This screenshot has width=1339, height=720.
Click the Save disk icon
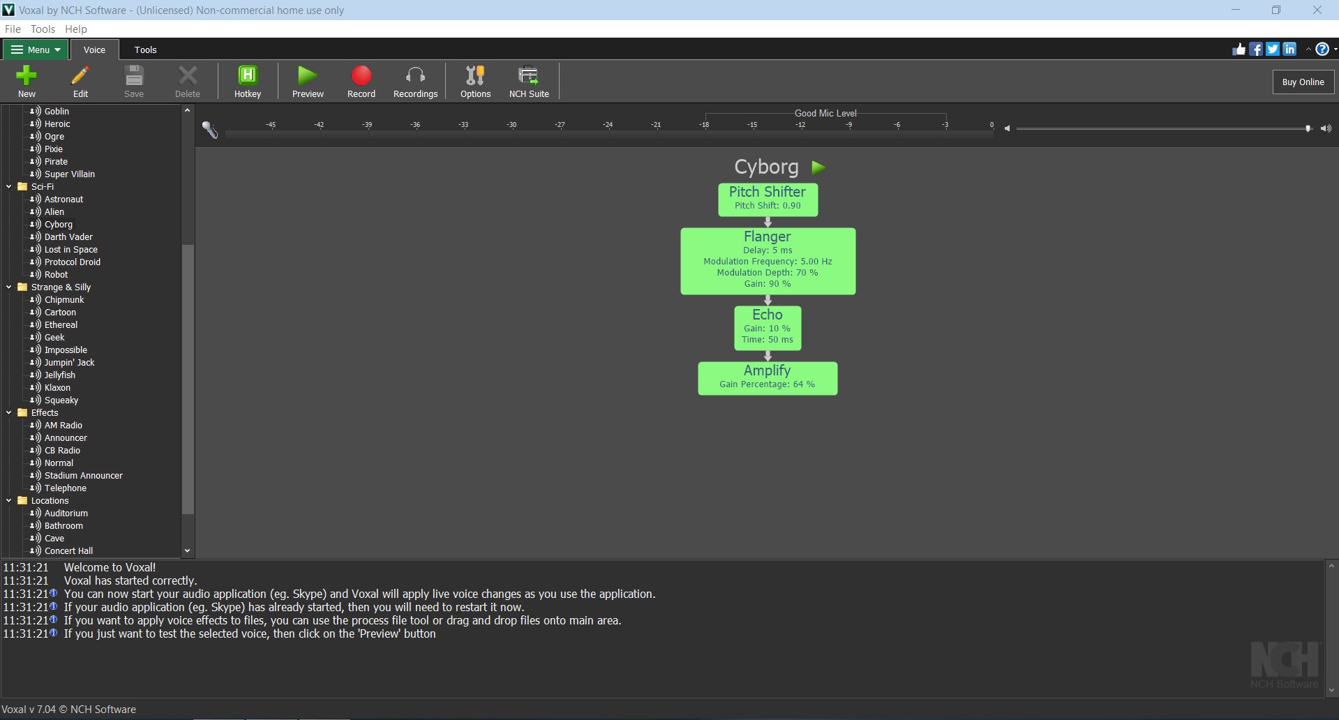click(134, 75)
